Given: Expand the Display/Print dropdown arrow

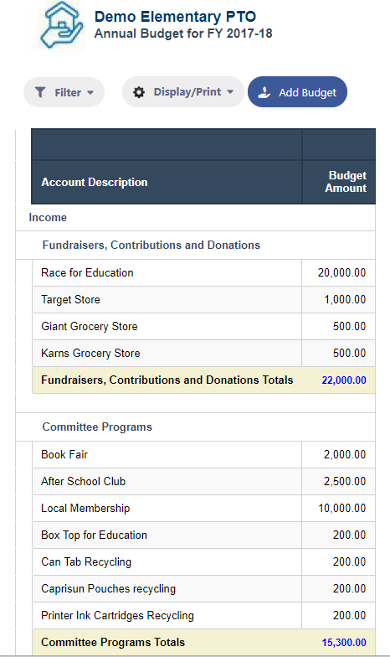Looking at the screenshot, I should click(x=230, y=92).
